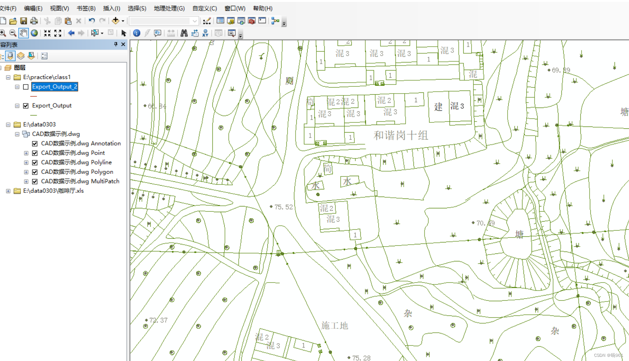Click the Undo button
Viewport: 629px width, 361px height.
91,21
